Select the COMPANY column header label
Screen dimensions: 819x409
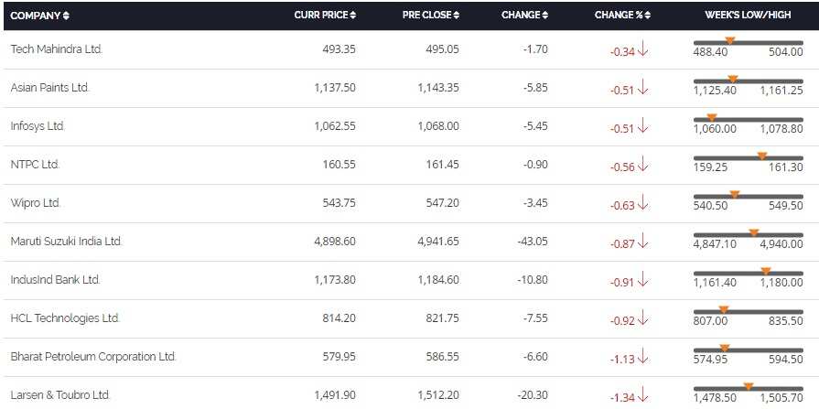35,16
